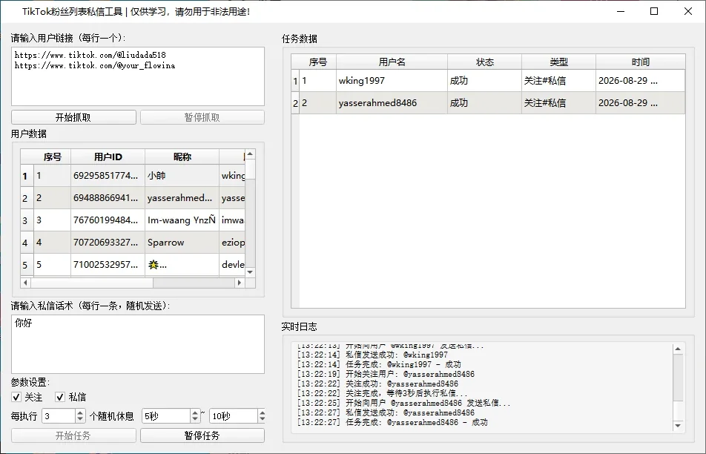Click the log line 私信发送成功: @wking1997
The width and height of the screenshot is (706, 454).
[372, 355]
